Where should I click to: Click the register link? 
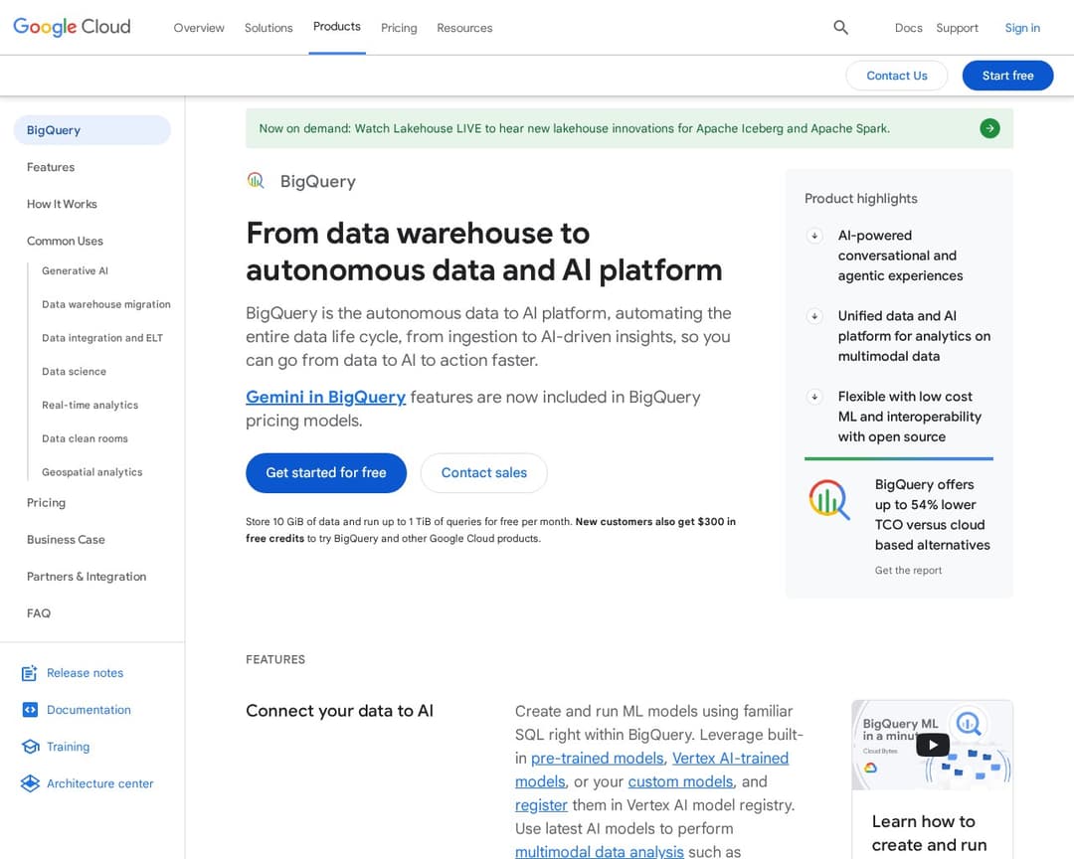[541, 805]
